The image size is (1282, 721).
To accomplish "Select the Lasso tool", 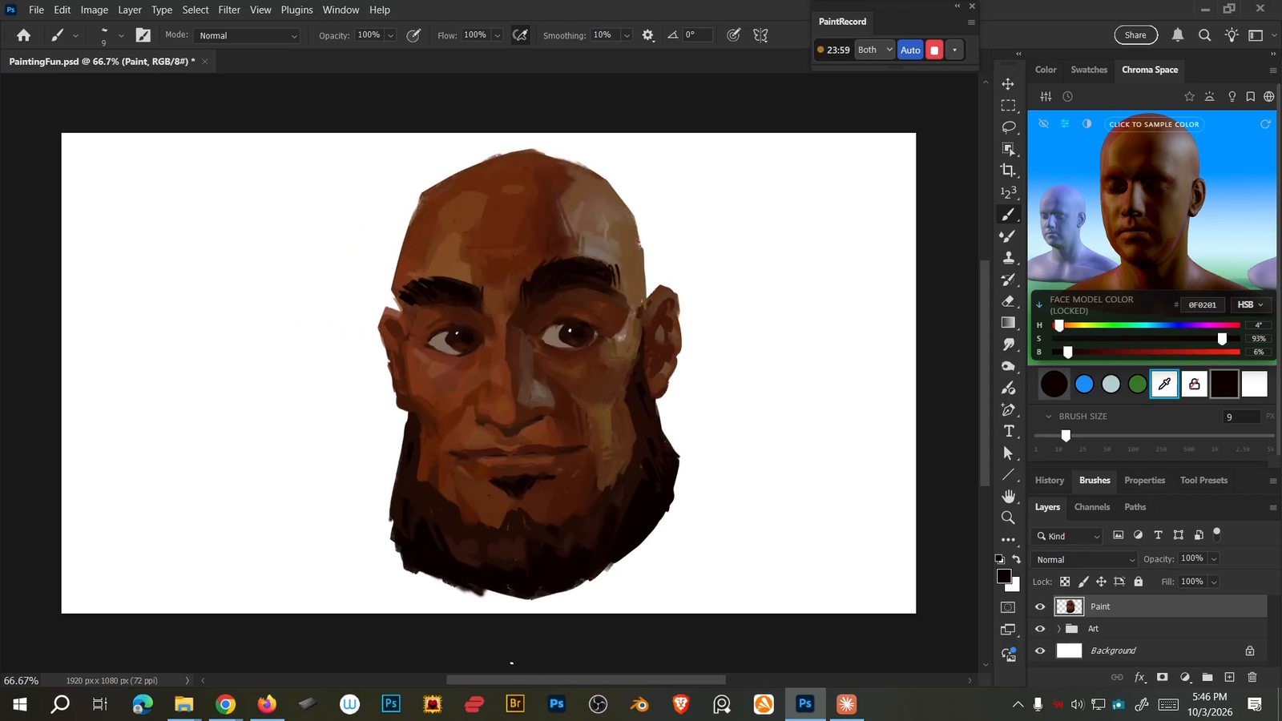I will [1008, 127].
